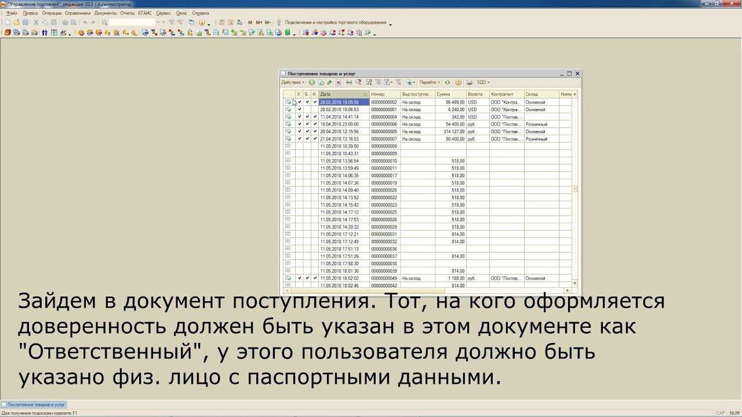Open the Перейти dropdown menu
The image size is (742, 417).
pos(430,82)
